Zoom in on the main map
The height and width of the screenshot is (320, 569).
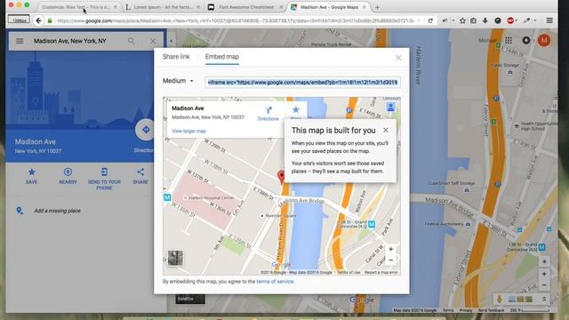click(543, 274)
